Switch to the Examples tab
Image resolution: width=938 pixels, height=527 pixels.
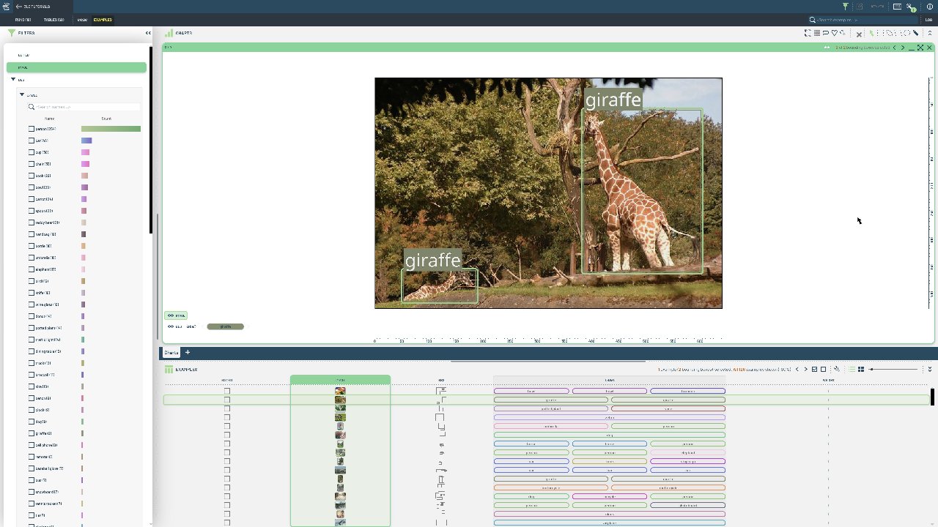[x=103, y=20]
